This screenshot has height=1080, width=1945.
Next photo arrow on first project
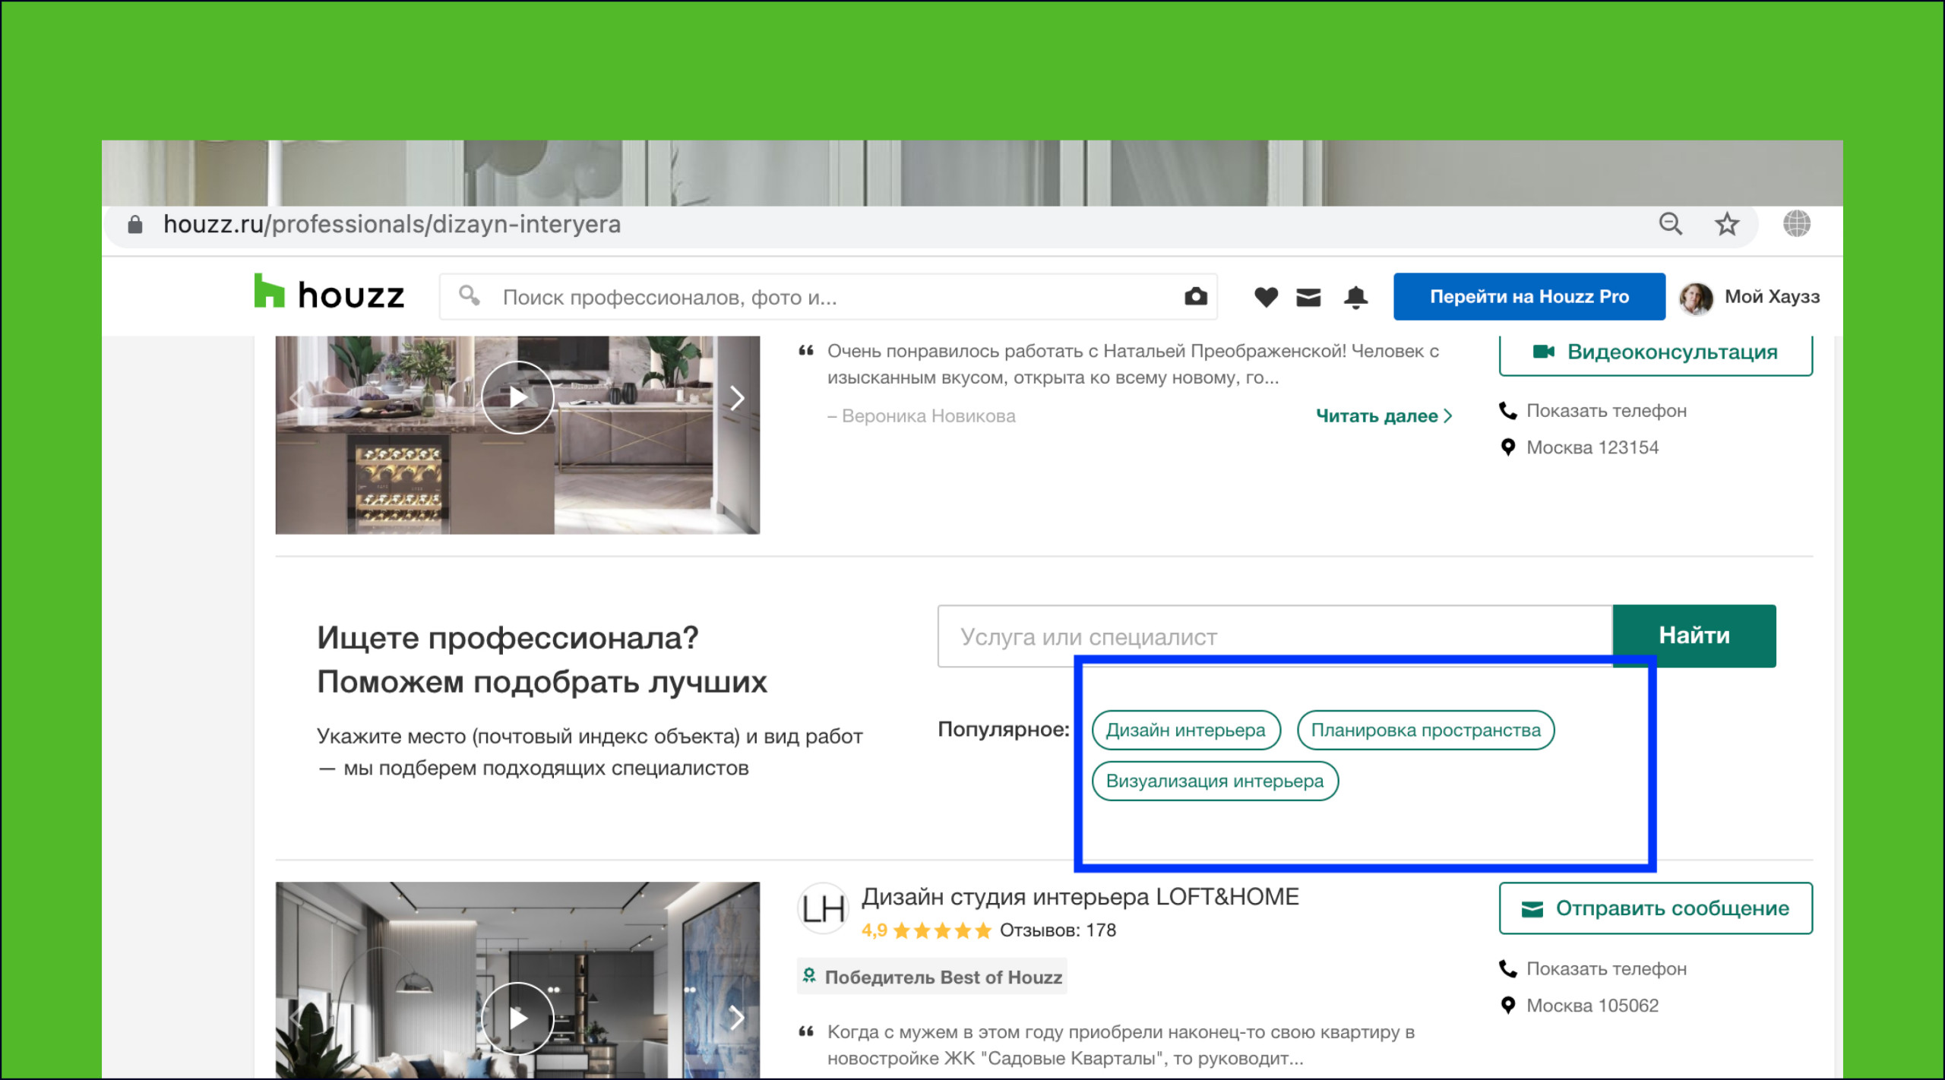click(736, 398)
